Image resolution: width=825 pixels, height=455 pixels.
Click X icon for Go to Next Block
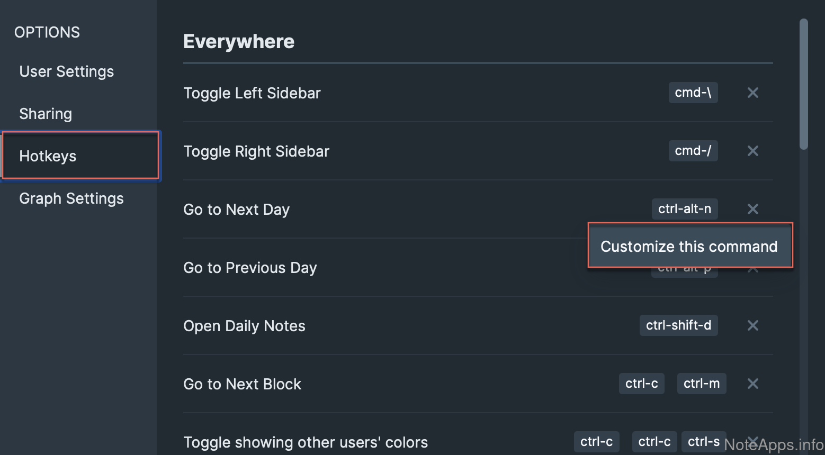752,384
